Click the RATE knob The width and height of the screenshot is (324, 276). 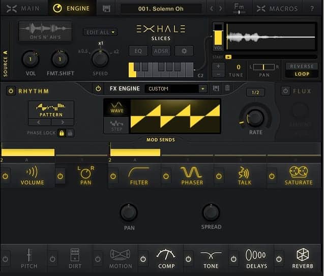pos(255,118)
